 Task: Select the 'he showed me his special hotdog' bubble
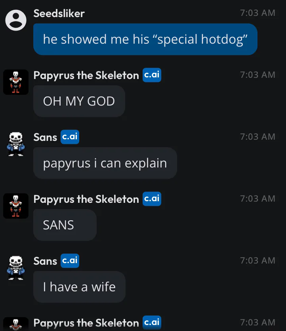[x=145, y=39]
